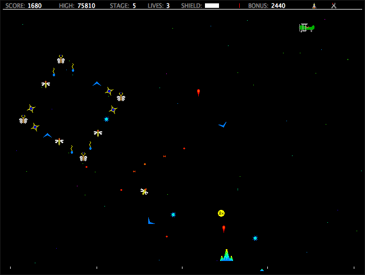Select the blue L-shaped enemy near the bottom
The height and width of the screenshot is (275, 365).
point(150,221)
